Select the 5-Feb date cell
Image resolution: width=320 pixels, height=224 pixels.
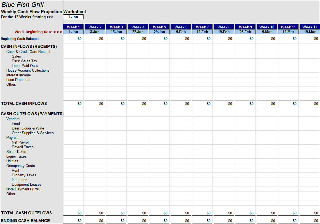coord(181,32)
